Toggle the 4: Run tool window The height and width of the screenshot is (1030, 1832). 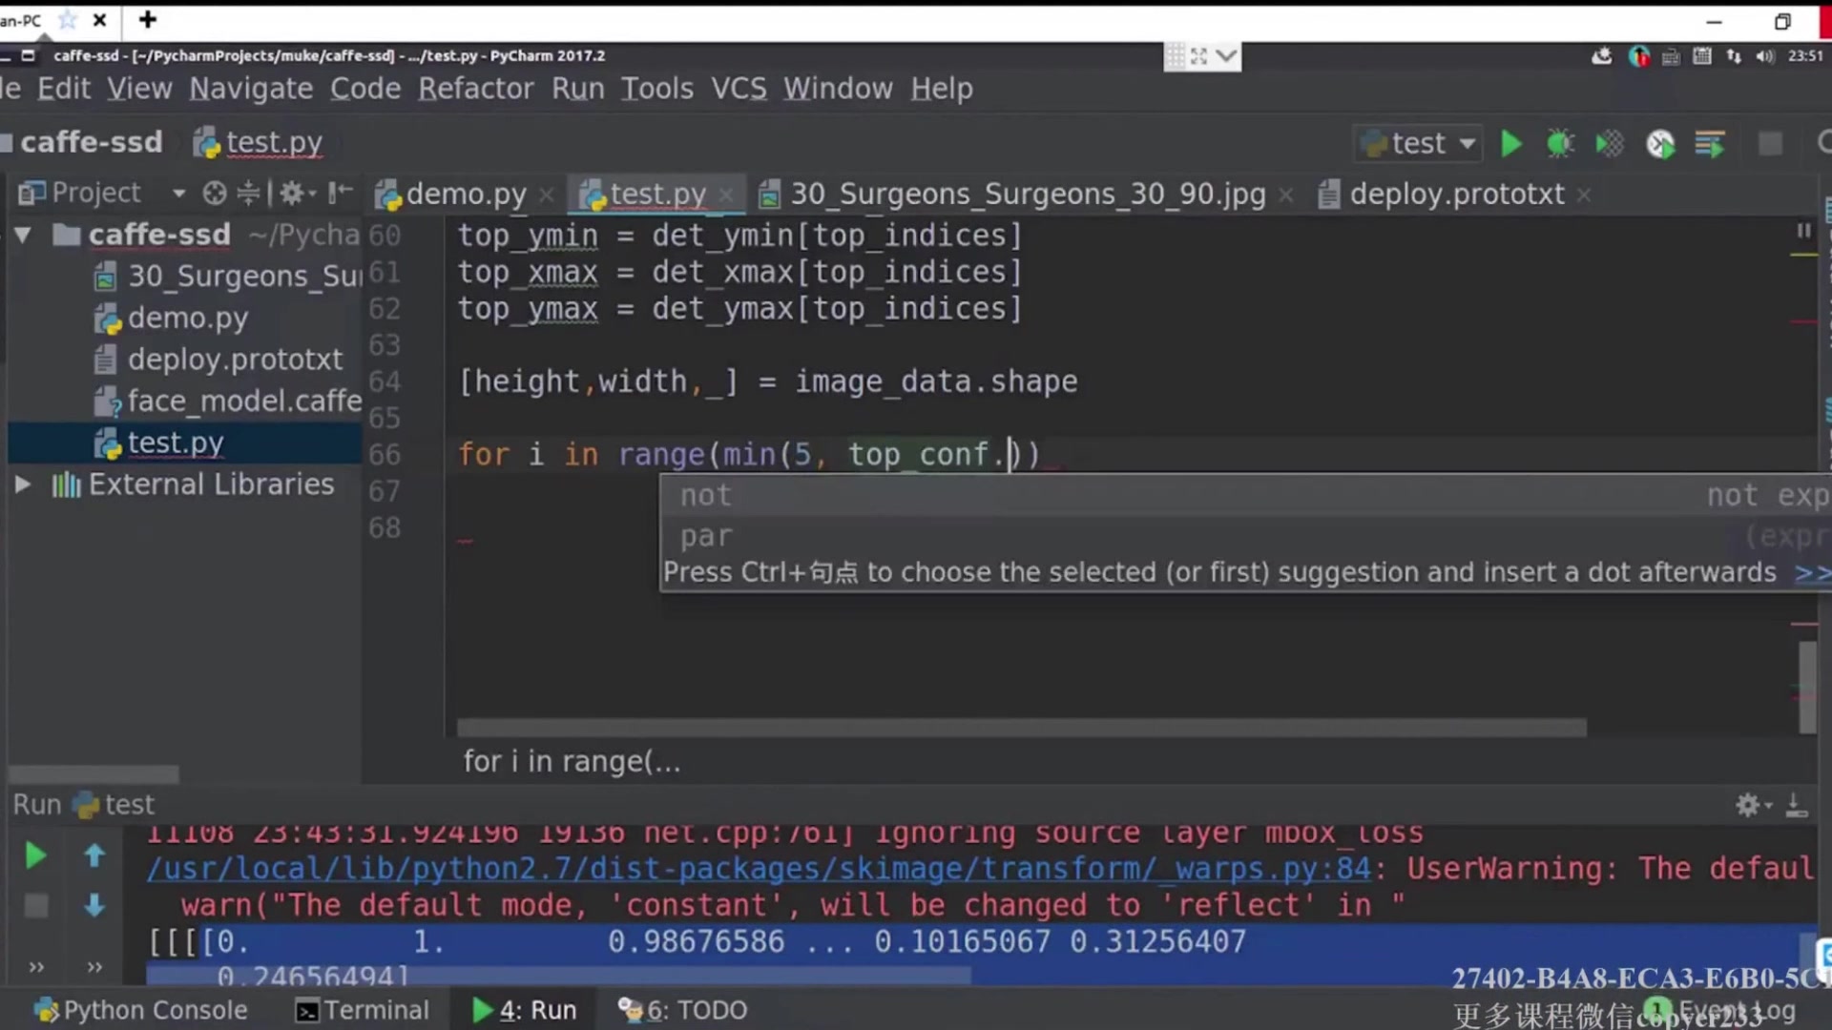(x=525, y=1010)
